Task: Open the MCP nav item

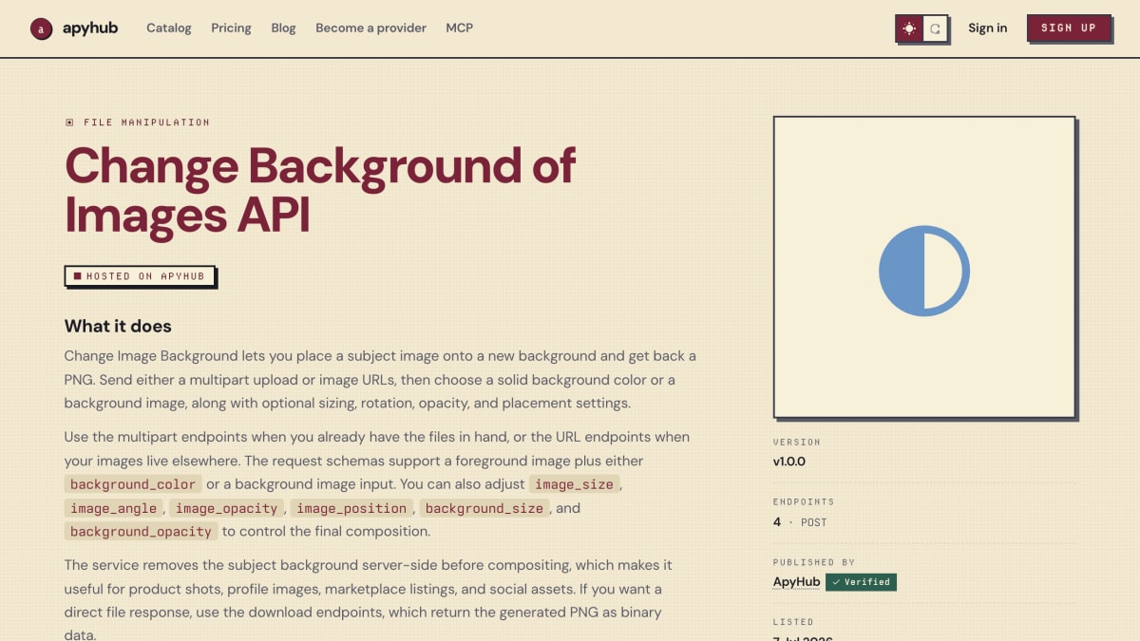Action: tap(460, 28)
